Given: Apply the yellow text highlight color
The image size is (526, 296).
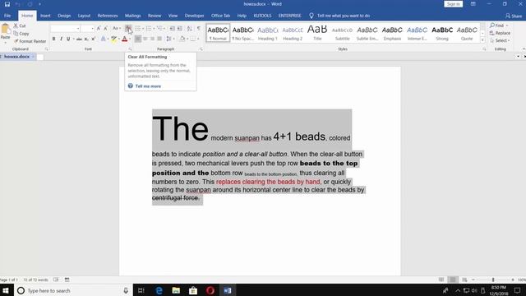Looking at the screenshot, I should [x=113, y=39].
